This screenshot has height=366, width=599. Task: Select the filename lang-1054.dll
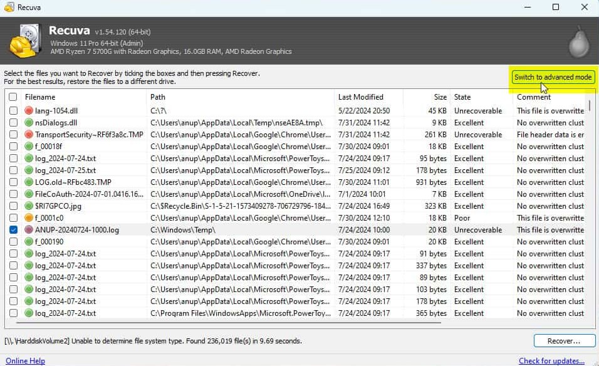coord(56,111)
